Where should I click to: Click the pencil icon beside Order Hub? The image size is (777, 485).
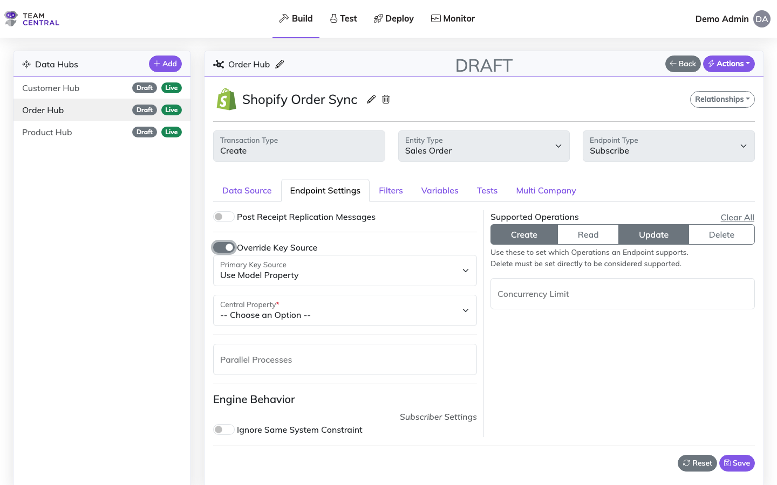click(280, 64)
